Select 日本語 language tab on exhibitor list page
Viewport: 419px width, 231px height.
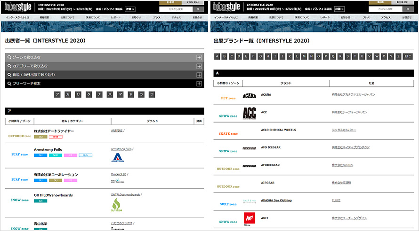tap(170, 2)
